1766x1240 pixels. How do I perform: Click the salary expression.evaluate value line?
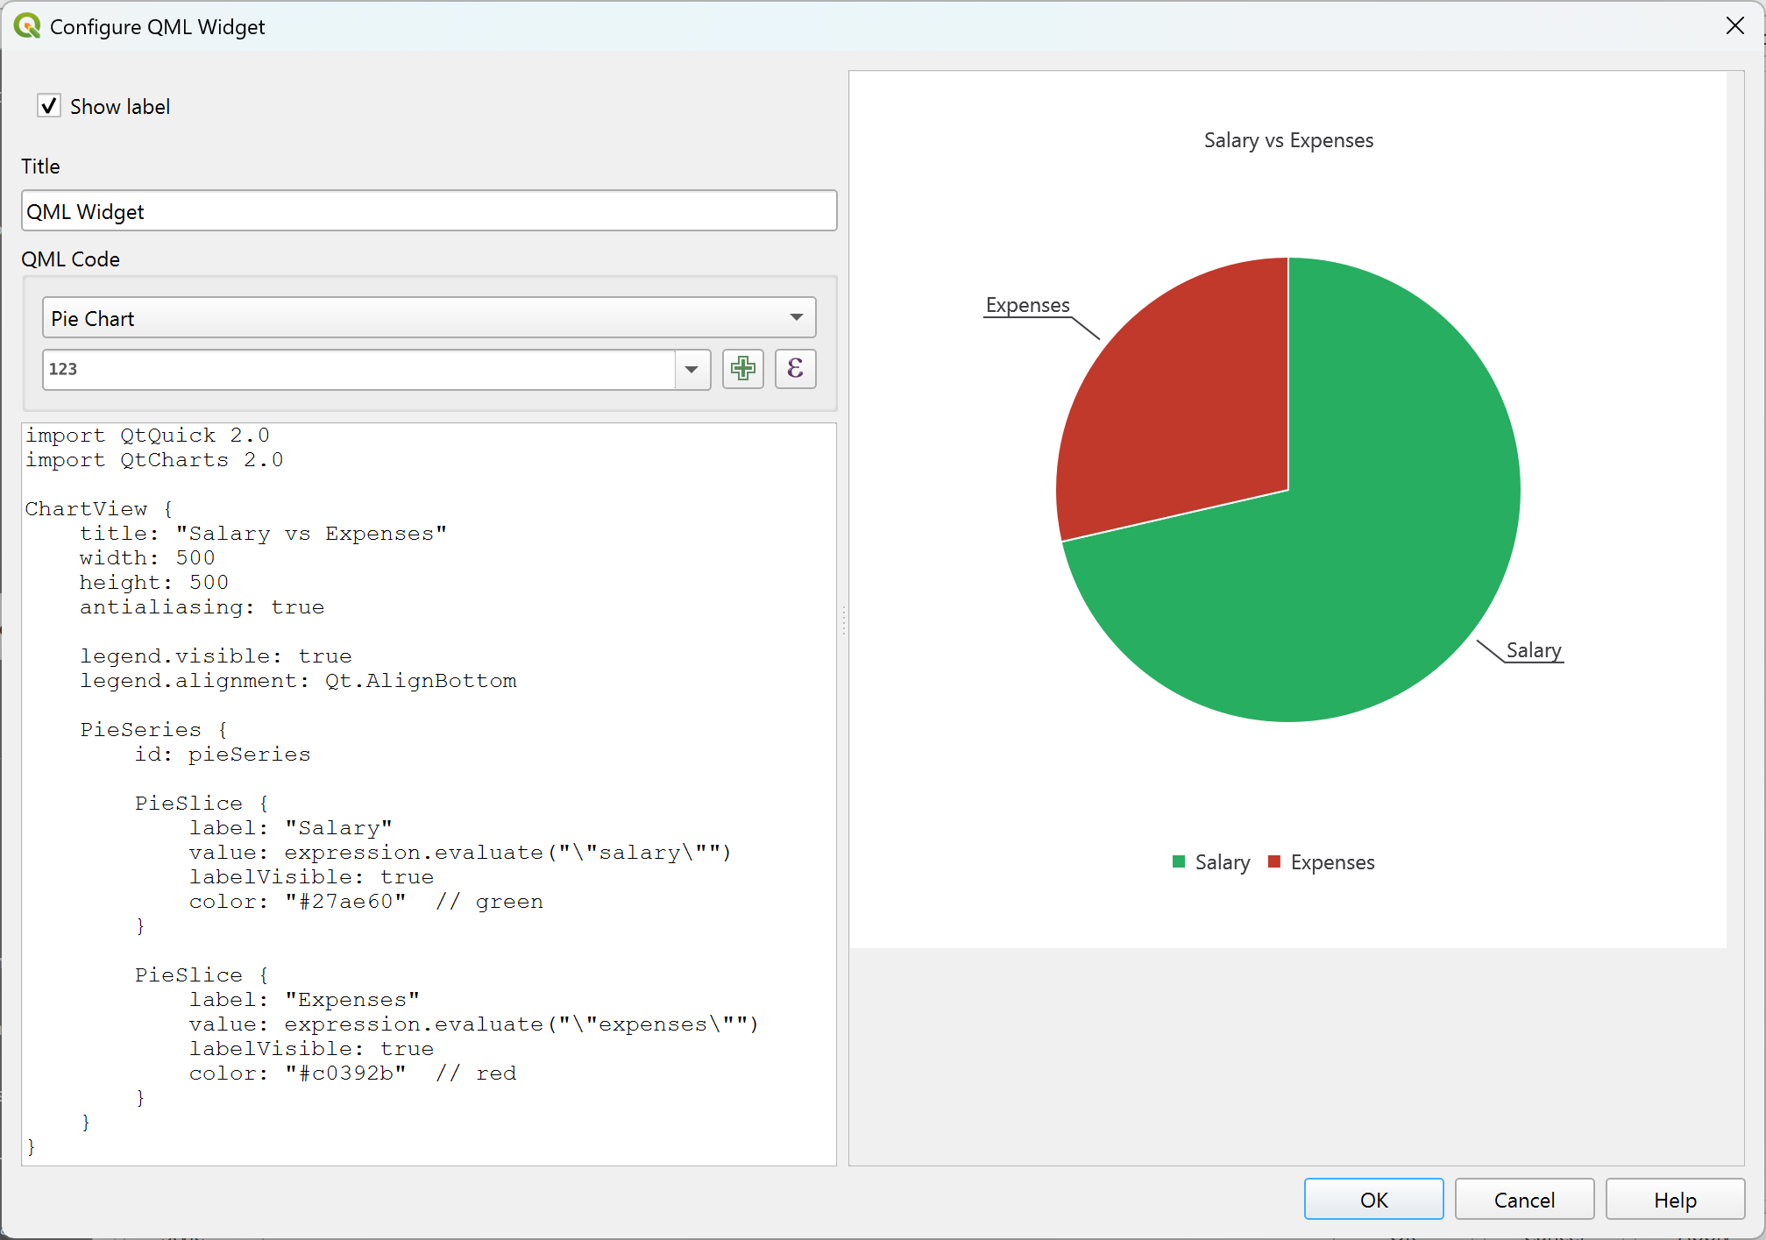tap(461, 853)
